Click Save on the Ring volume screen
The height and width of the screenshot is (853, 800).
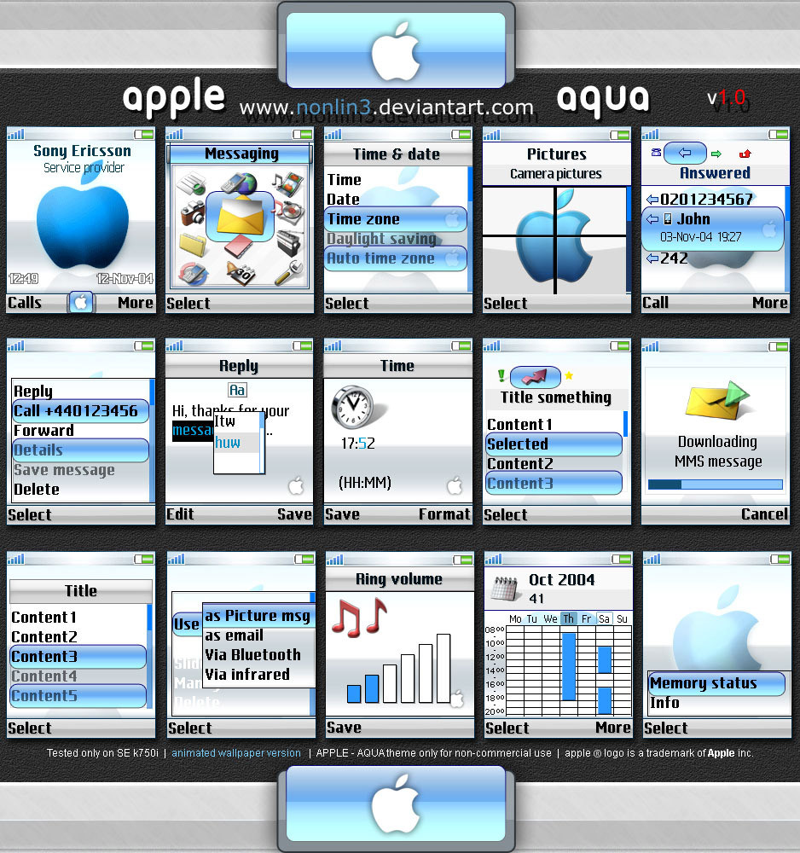344,728
